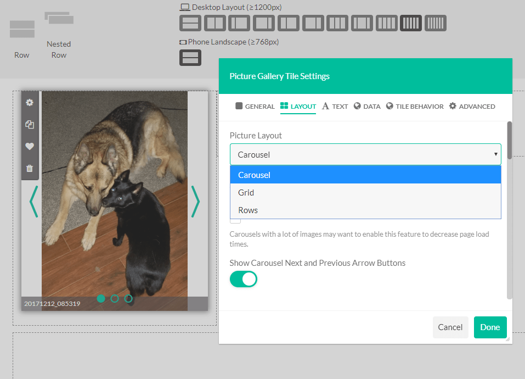Choose Phone Landscape stacked single column layout
The image size is (525, 379).
click(x=190, y=58)
